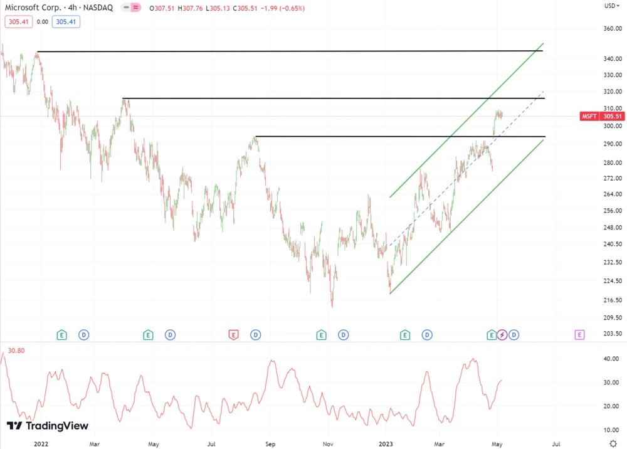The width and height of the screenshot is (627, 449).
Task: Open earnings E marker from late October 2022
Action: pyautogui.click(x=321, y=335)
